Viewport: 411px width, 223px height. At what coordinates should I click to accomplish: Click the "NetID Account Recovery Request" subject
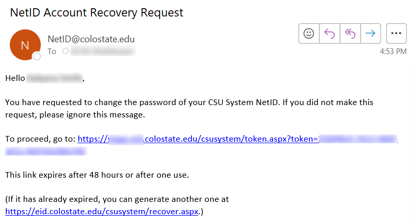(97, 12)
